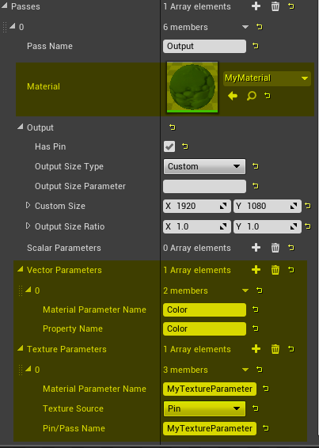The width and height of the screenshot is (319, 448).
Task: Use selected asset arrow for Material
Action: 233,96
